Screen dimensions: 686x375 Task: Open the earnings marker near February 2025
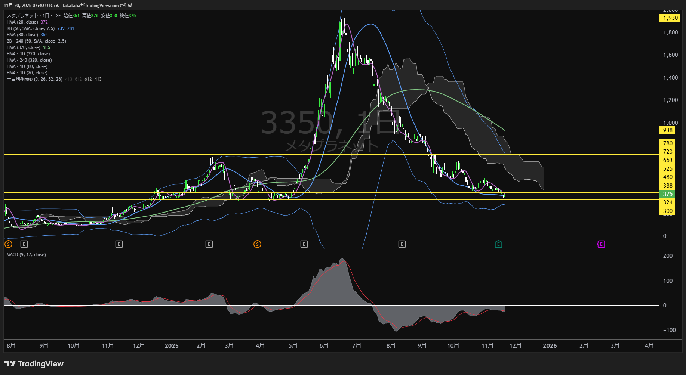209,244
